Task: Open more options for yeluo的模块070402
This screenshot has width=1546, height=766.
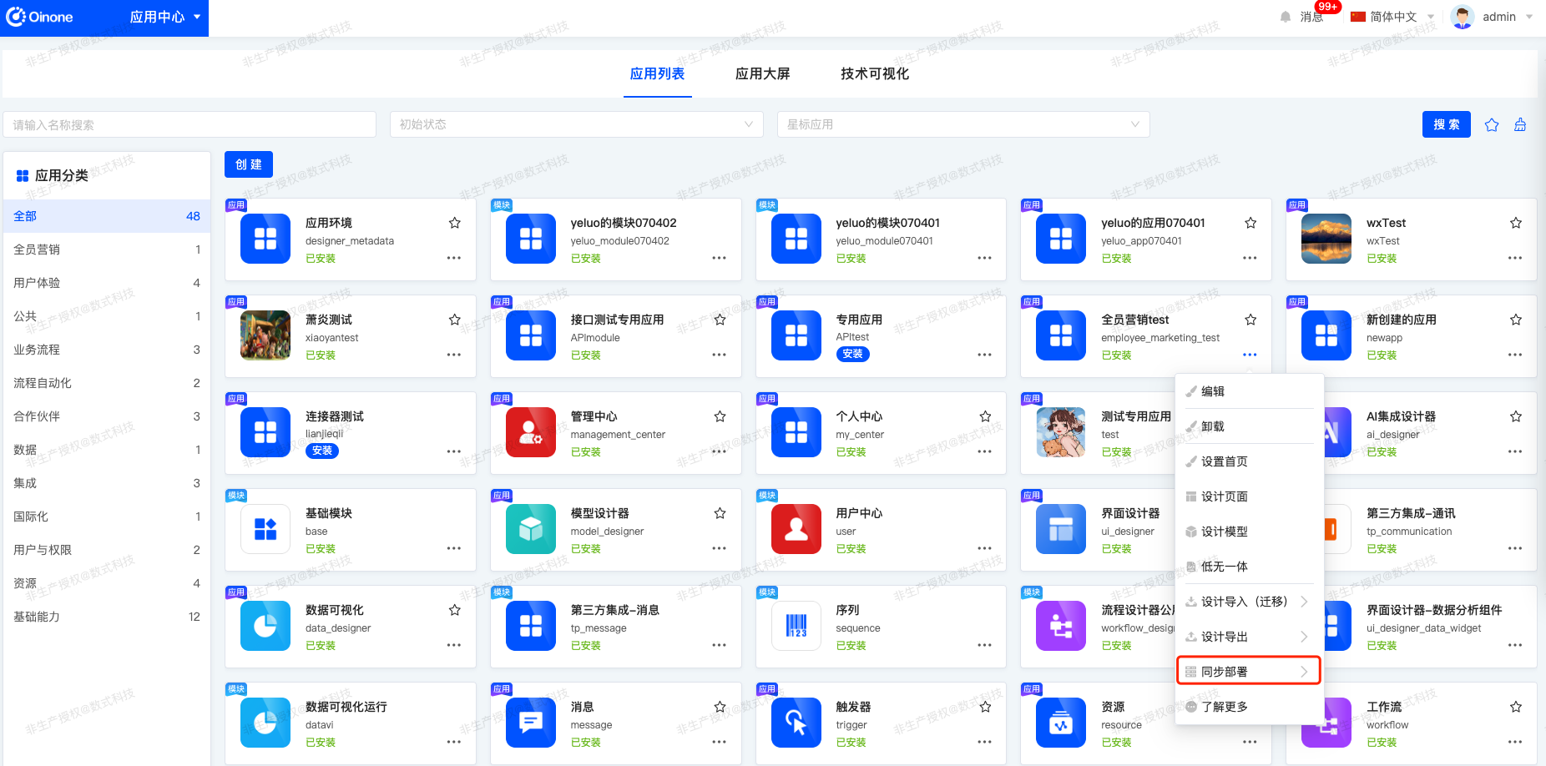Action: click(x=719, y=258)
